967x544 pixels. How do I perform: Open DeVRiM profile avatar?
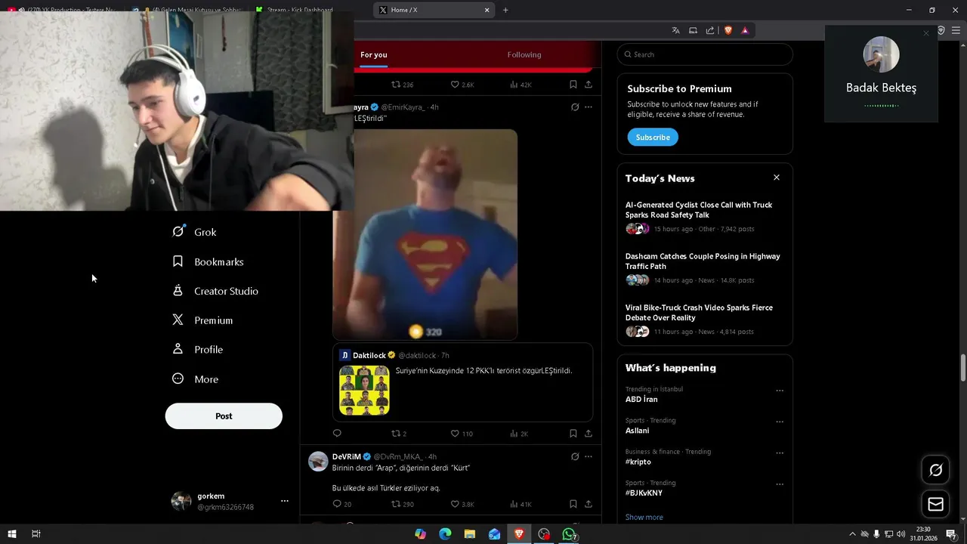point(318,461)
